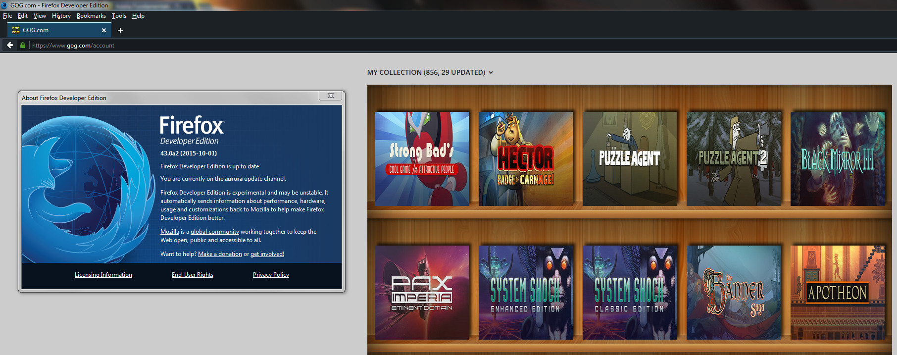
Task: Open the Bookmarks menu
Action: pos(91,16)
